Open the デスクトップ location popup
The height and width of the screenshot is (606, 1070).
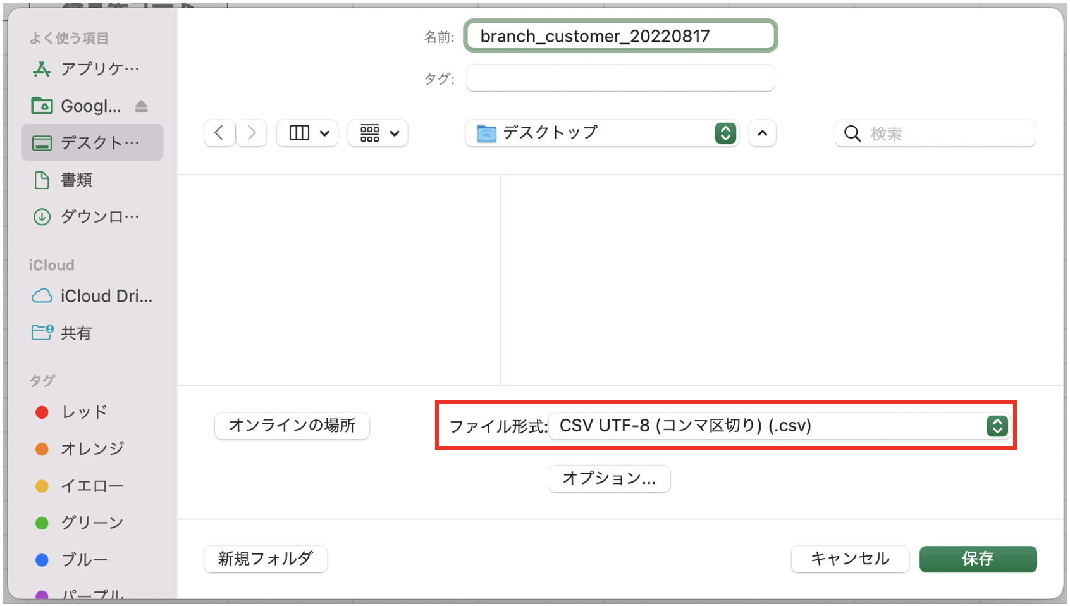602,133
